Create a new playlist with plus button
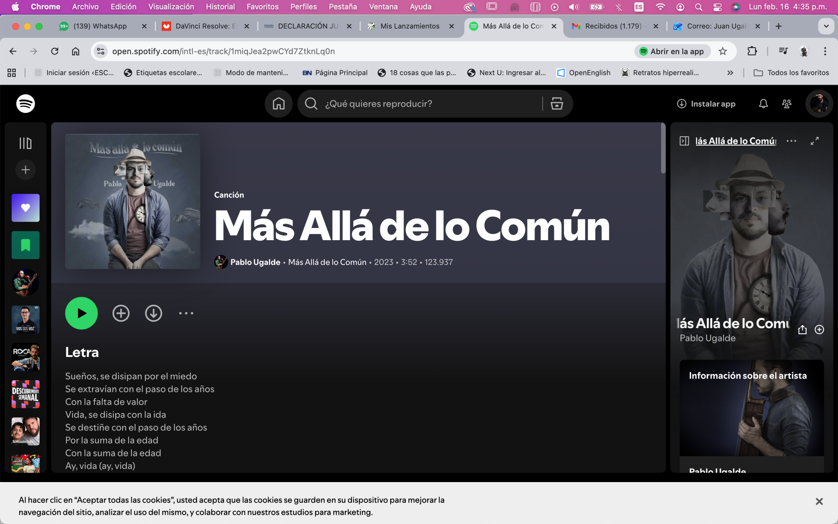838x524 pixels. (26, 170)
